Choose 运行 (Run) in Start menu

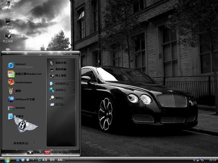point(59,105)
